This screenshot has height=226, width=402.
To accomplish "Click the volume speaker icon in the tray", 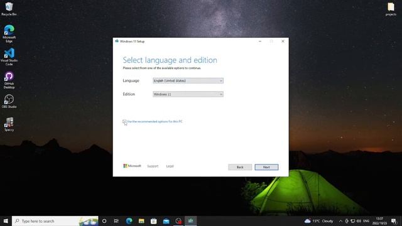I will pyautogui.click(x=359, y=221).
